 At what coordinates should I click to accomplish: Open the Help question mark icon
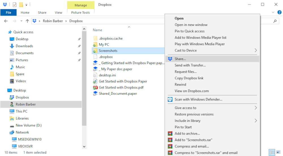tap(279, 12)
